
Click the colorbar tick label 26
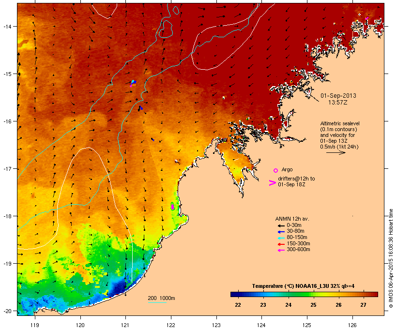click(338, 305)
